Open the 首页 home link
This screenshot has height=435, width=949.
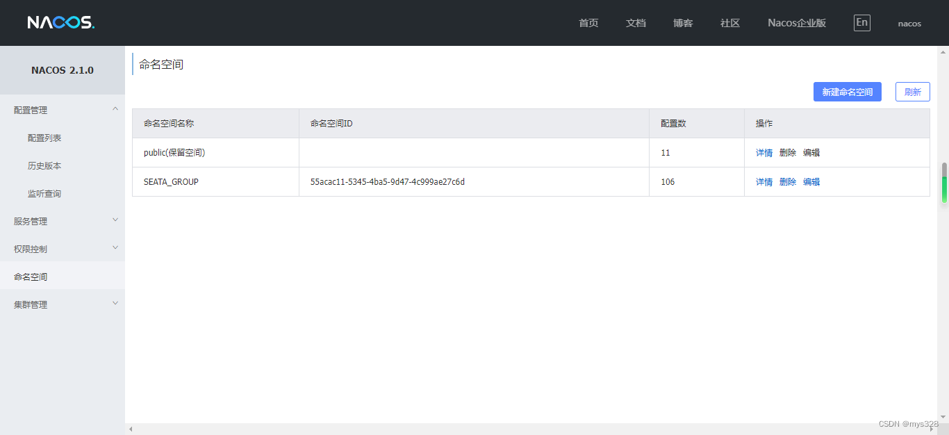(588, 23)
